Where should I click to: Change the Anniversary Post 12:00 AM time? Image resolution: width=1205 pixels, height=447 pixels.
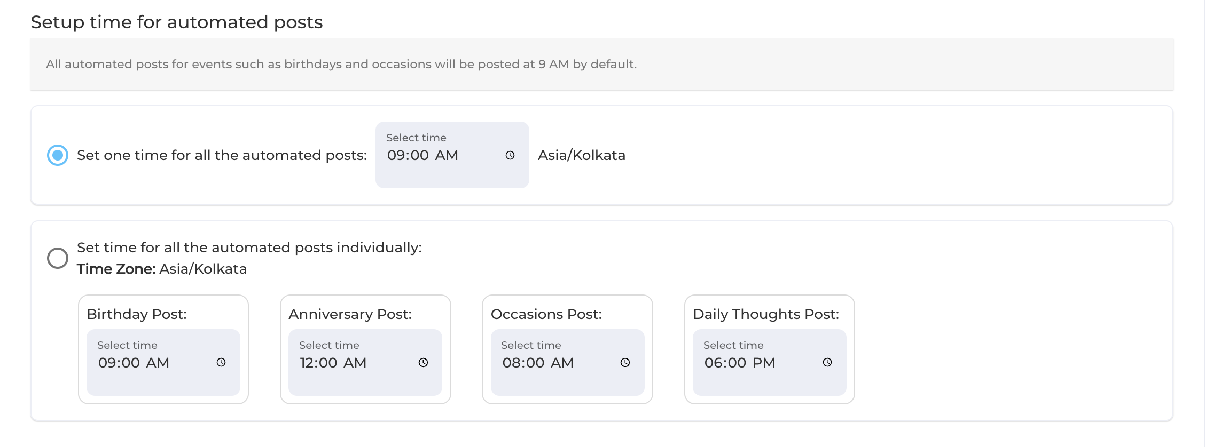[x=365, y=362]
